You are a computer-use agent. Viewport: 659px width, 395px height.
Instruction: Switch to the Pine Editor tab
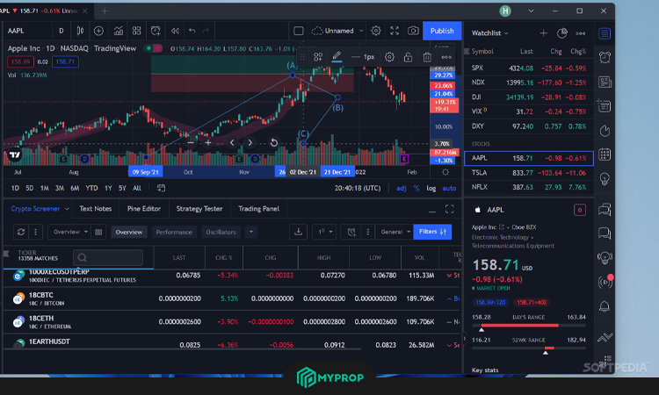144,209
